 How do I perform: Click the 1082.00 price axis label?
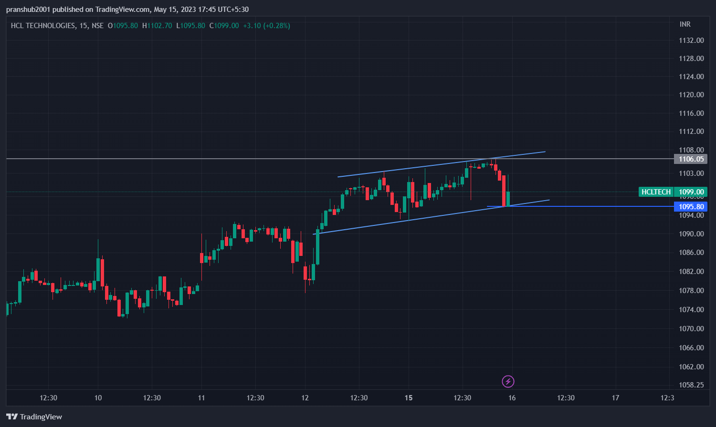(691, 272)
